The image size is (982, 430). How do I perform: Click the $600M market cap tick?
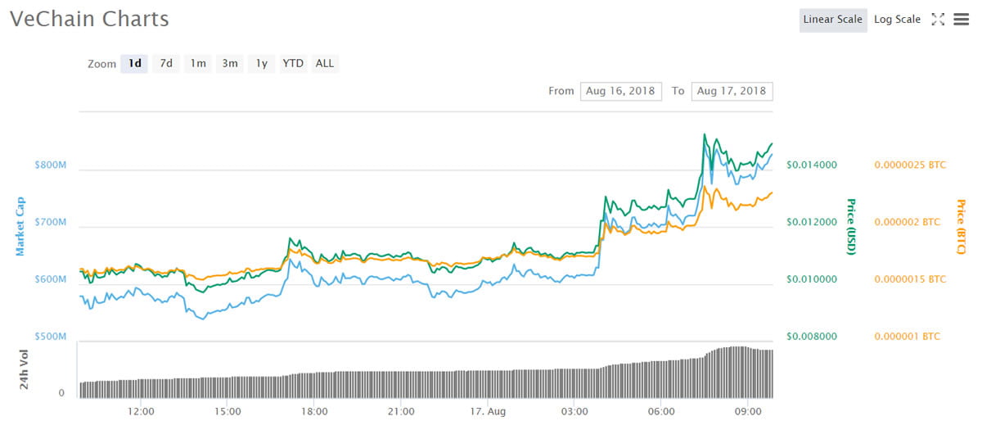[49, 279]
